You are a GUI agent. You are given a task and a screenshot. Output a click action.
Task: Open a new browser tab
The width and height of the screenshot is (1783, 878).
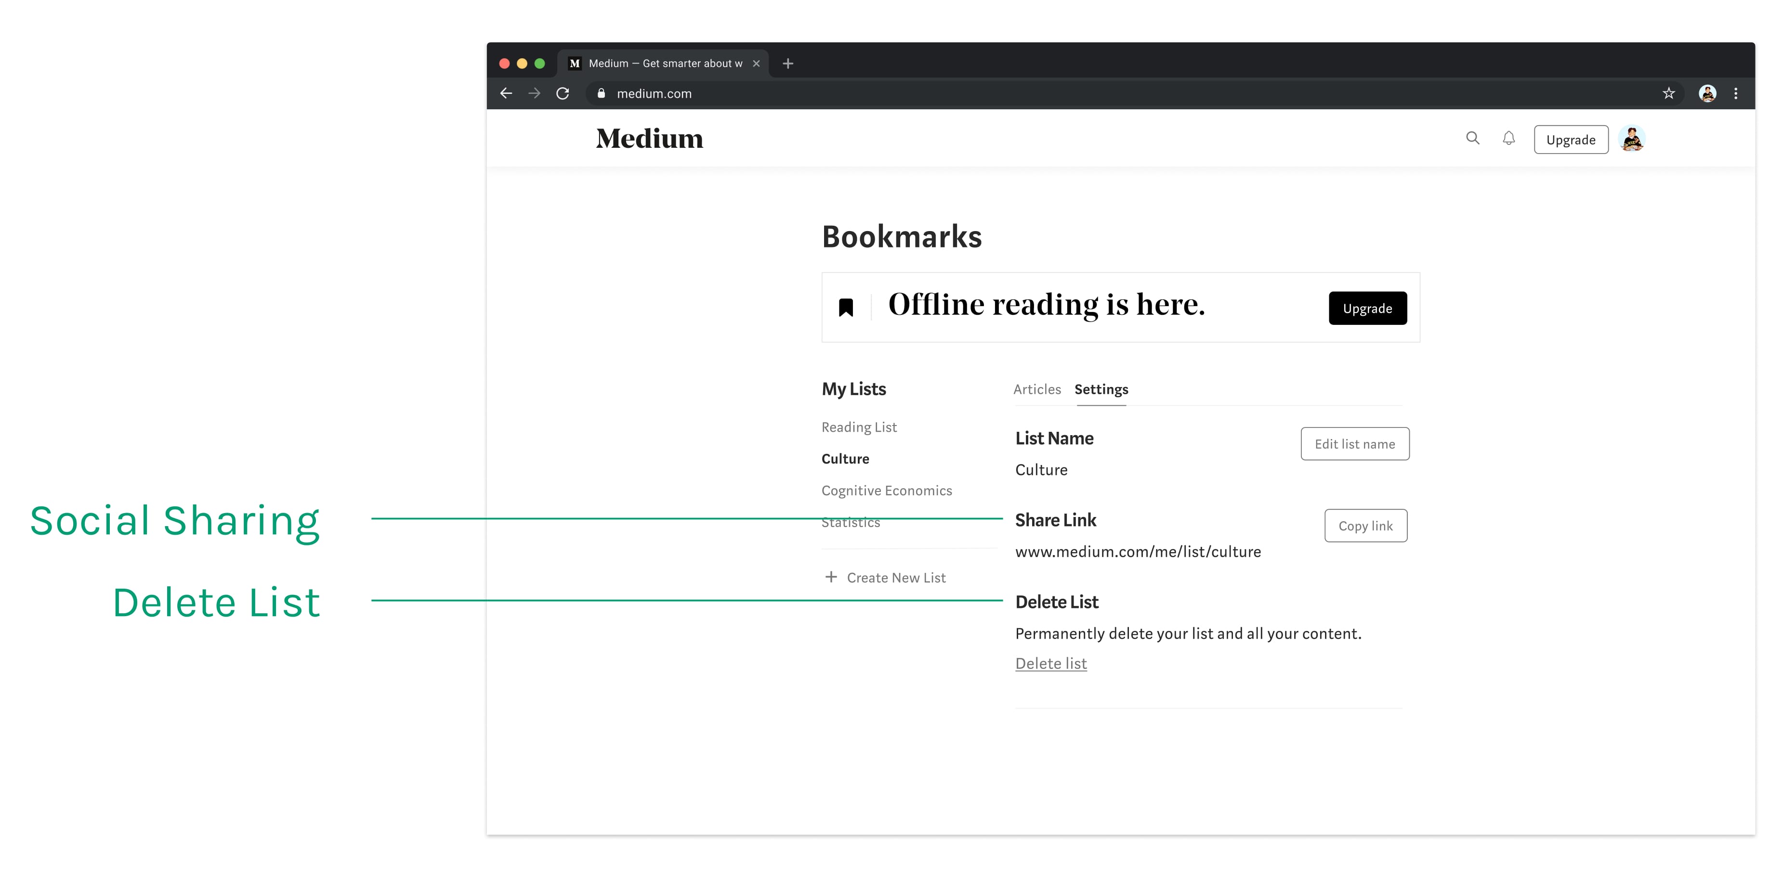coord(787,64)
